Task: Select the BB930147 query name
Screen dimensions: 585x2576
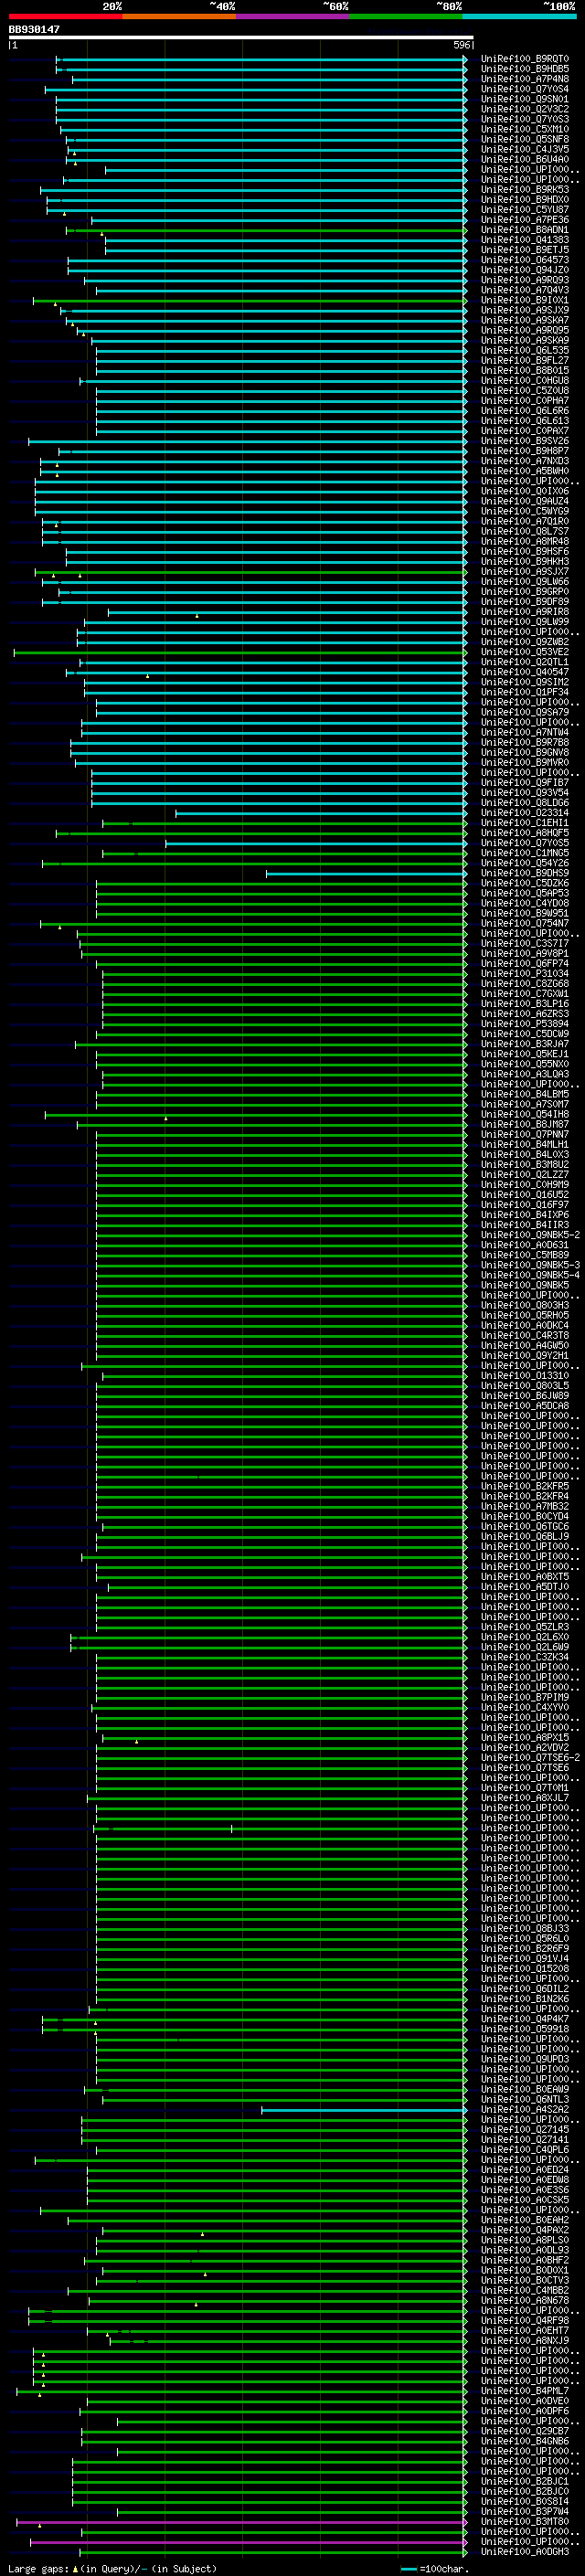Action: [x=34, y=30]
